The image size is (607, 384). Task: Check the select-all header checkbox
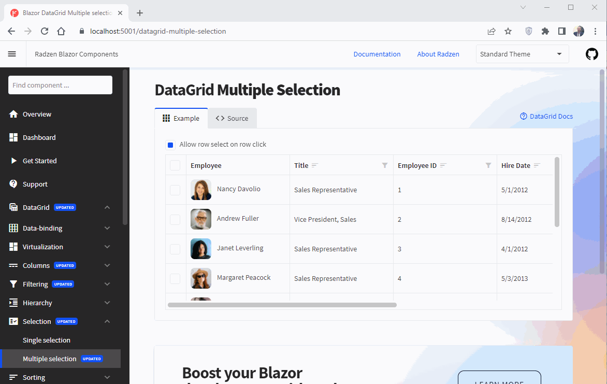click(x=175, y=165)
